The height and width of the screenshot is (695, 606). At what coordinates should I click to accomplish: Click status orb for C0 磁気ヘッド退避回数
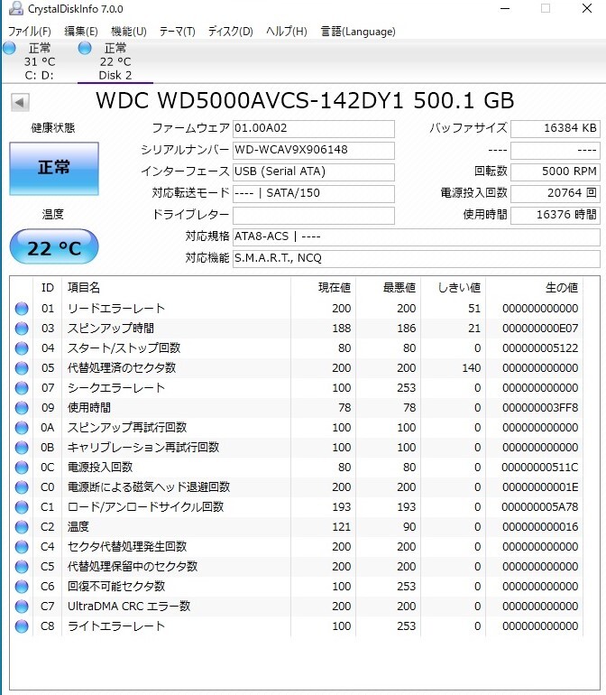22,487
